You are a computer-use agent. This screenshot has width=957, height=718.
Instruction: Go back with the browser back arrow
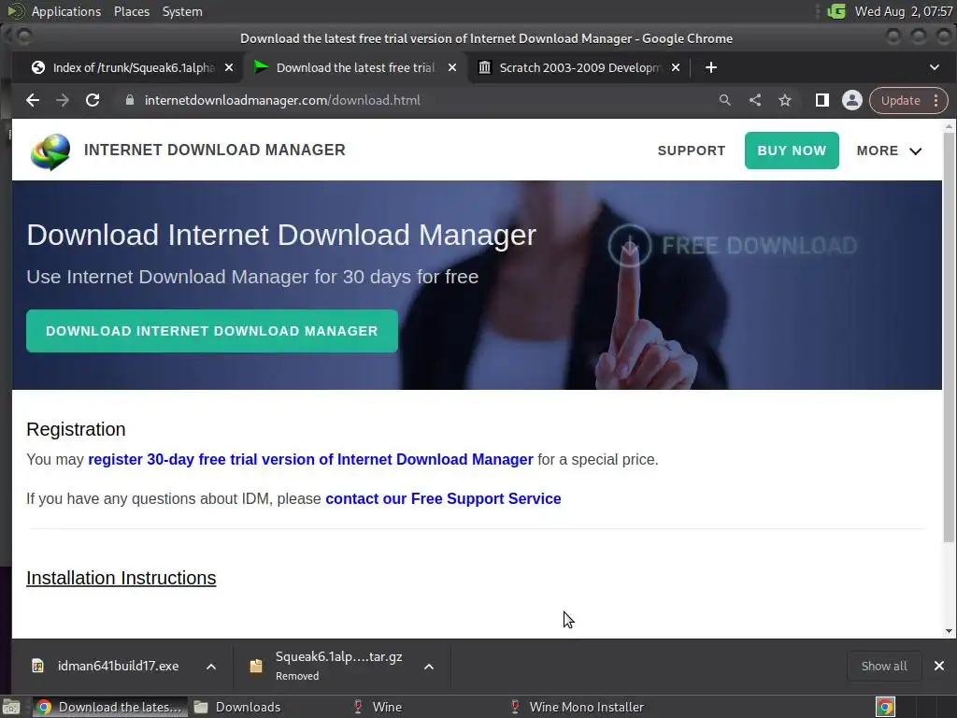point(33,100)
